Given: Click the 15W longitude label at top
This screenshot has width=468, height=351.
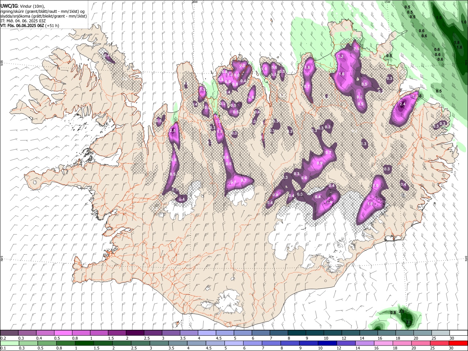Looking at the screenshot, I should 387,2.
